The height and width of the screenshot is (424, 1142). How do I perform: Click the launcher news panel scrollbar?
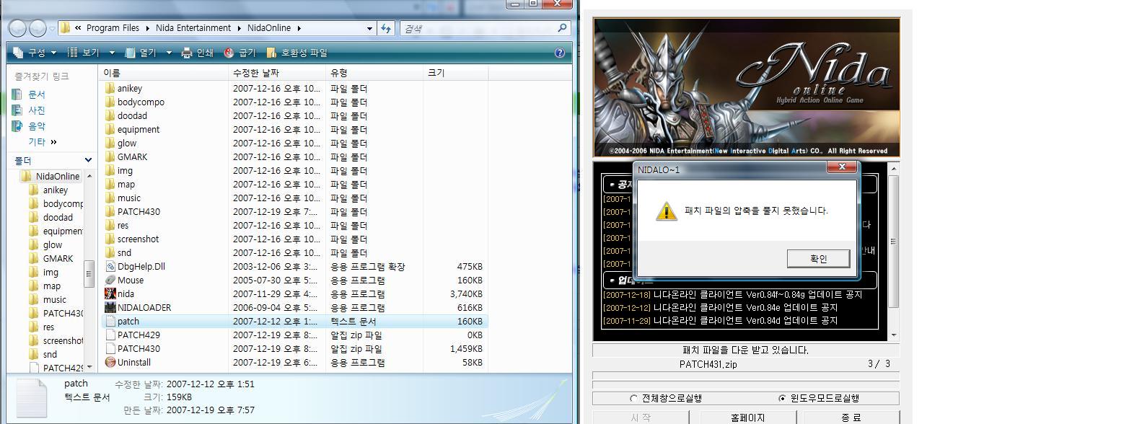pos(894,241)
